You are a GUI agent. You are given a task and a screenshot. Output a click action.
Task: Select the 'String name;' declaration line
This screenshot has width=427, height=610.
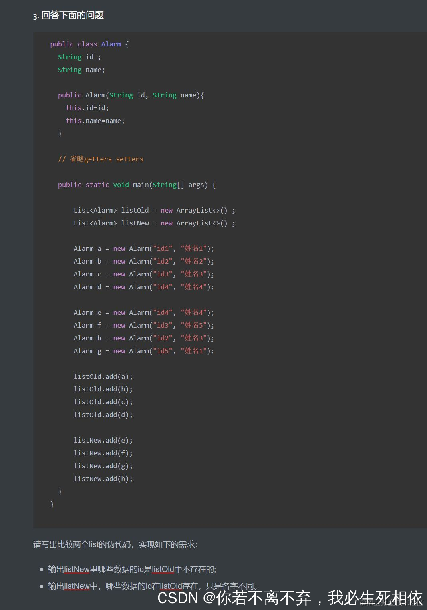click(x=81, y=70)
